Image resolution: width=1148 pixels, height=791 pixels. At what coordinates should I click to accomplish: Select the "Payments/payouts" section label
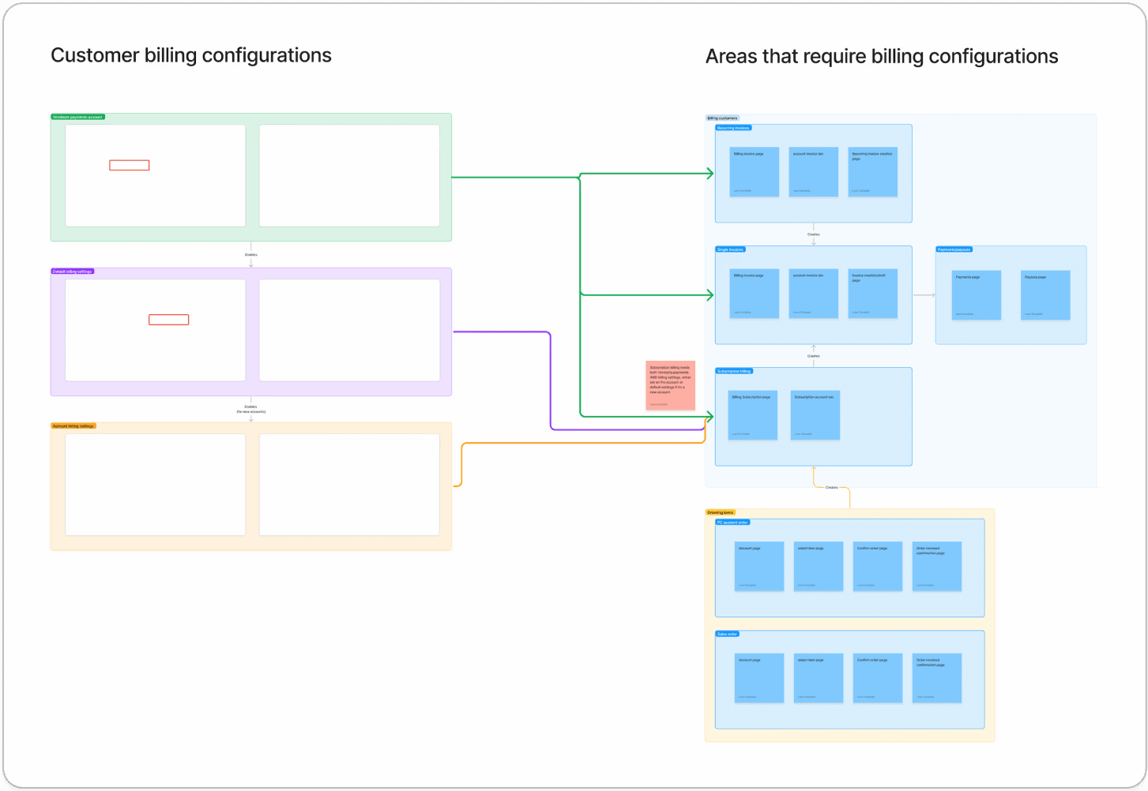[x=954, y=249]
